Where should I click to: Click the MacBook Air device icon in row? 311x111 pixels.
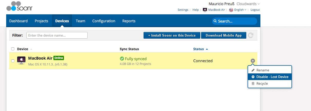pyautogui.click(x=21, y=61)
